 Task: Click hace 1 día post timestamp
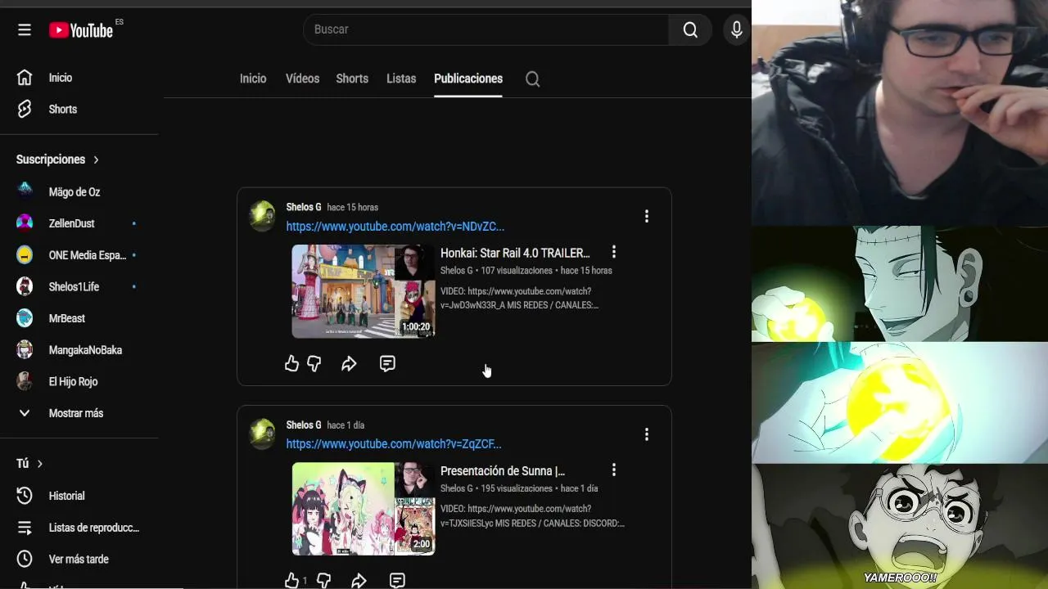click(x=346, y=425)
